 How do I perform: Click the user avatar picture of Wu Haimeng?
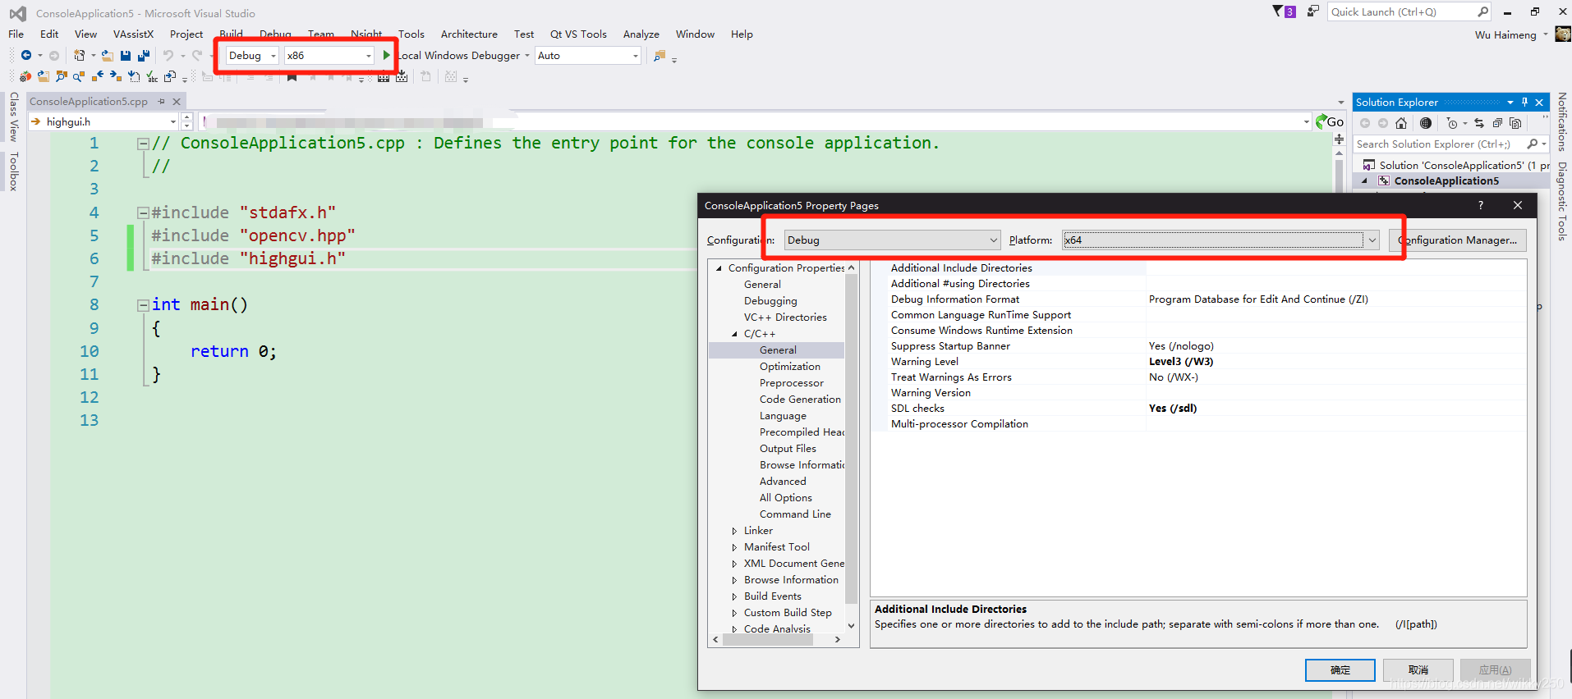pyautogui.click(x=1563, y=34)
